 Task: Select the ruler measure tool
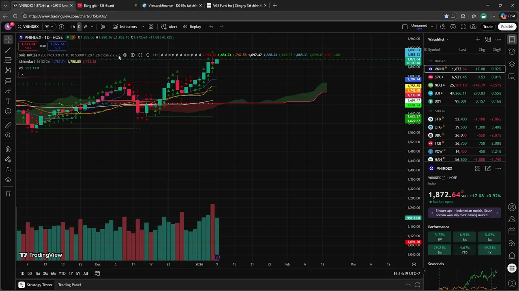(x=8, y=125)
